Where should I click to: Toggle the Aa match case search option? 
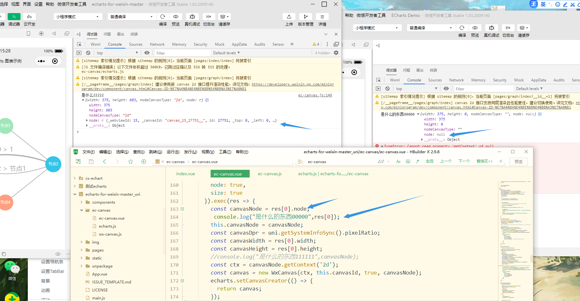click(x=398, y=162)
